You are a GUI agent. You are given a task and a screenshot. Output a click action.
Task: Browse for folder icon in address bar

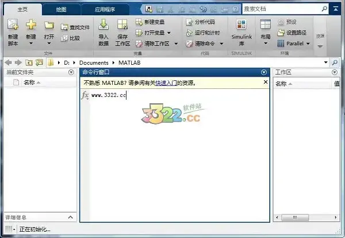pyautogui.click(x=39, y=63)
